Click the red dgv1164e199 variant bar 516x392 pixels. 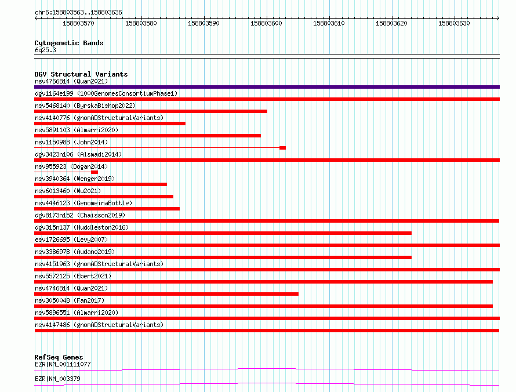click(267, 99)
